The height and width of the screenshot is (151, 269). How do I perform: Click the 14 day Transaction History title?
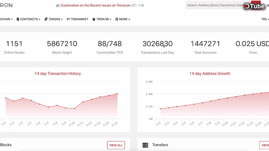58,74
